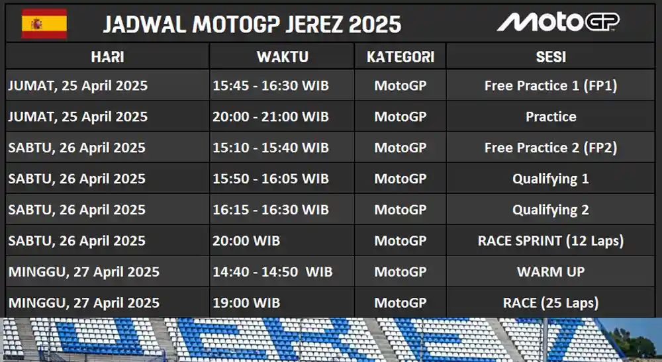This screenshot has height=362, width=662.
Task: Select the WARM UP session cell
Action: click(551, 272)
